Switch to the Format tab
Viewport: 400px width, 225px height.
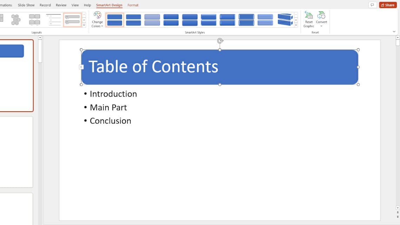pyautogui.click(x=133, y=5)
